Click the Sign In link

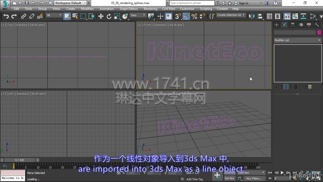click(x=243, y=3)
